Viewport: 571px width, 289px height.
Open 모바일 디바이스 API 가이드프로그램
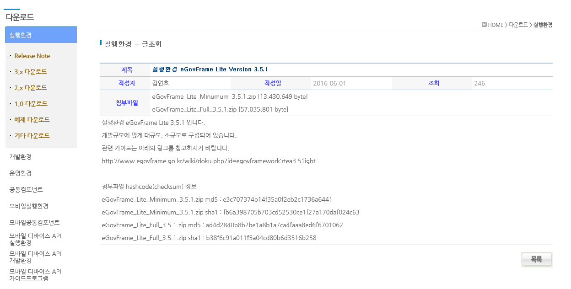pyautogui.click(x=35, y=274)
